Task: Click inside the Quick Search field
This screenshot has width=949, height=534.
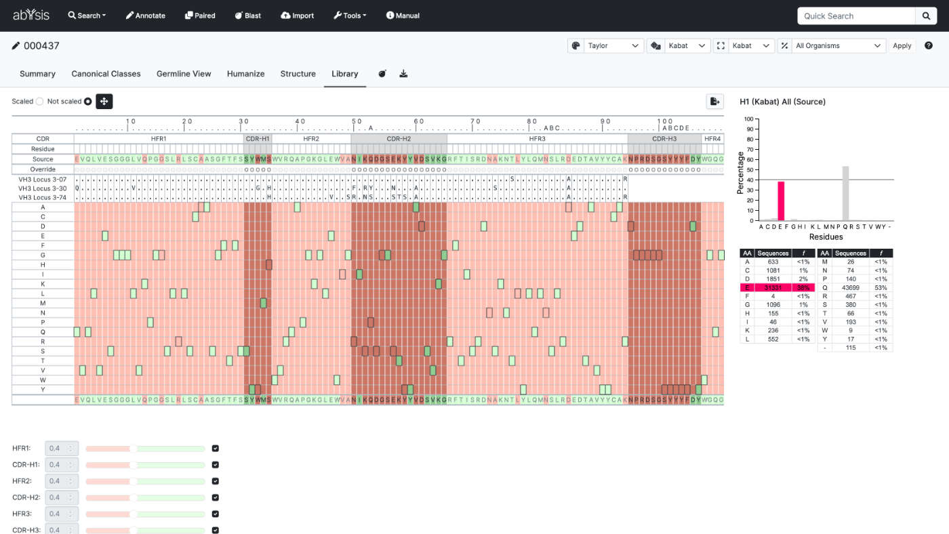Action: coord(857,16)
